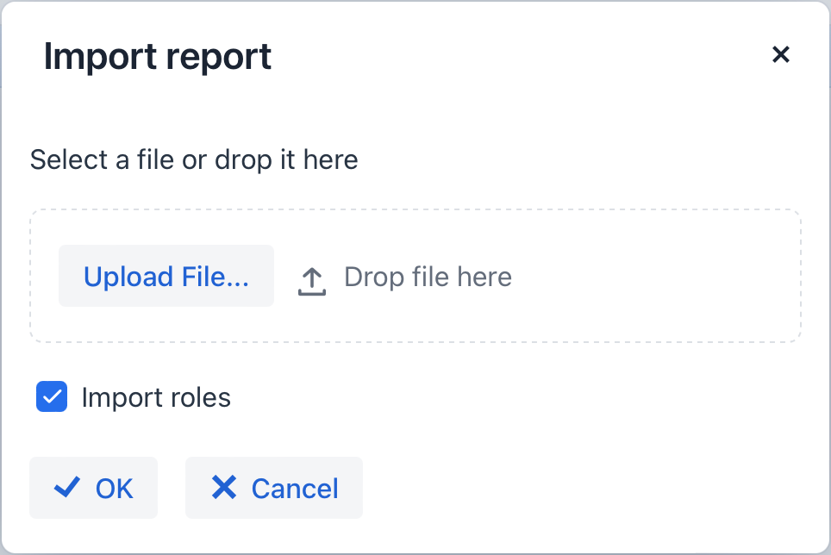This screenshot has width=831, height=555.
Task: Click the X icon in Cancel button
Action: [x=224, y=488]
